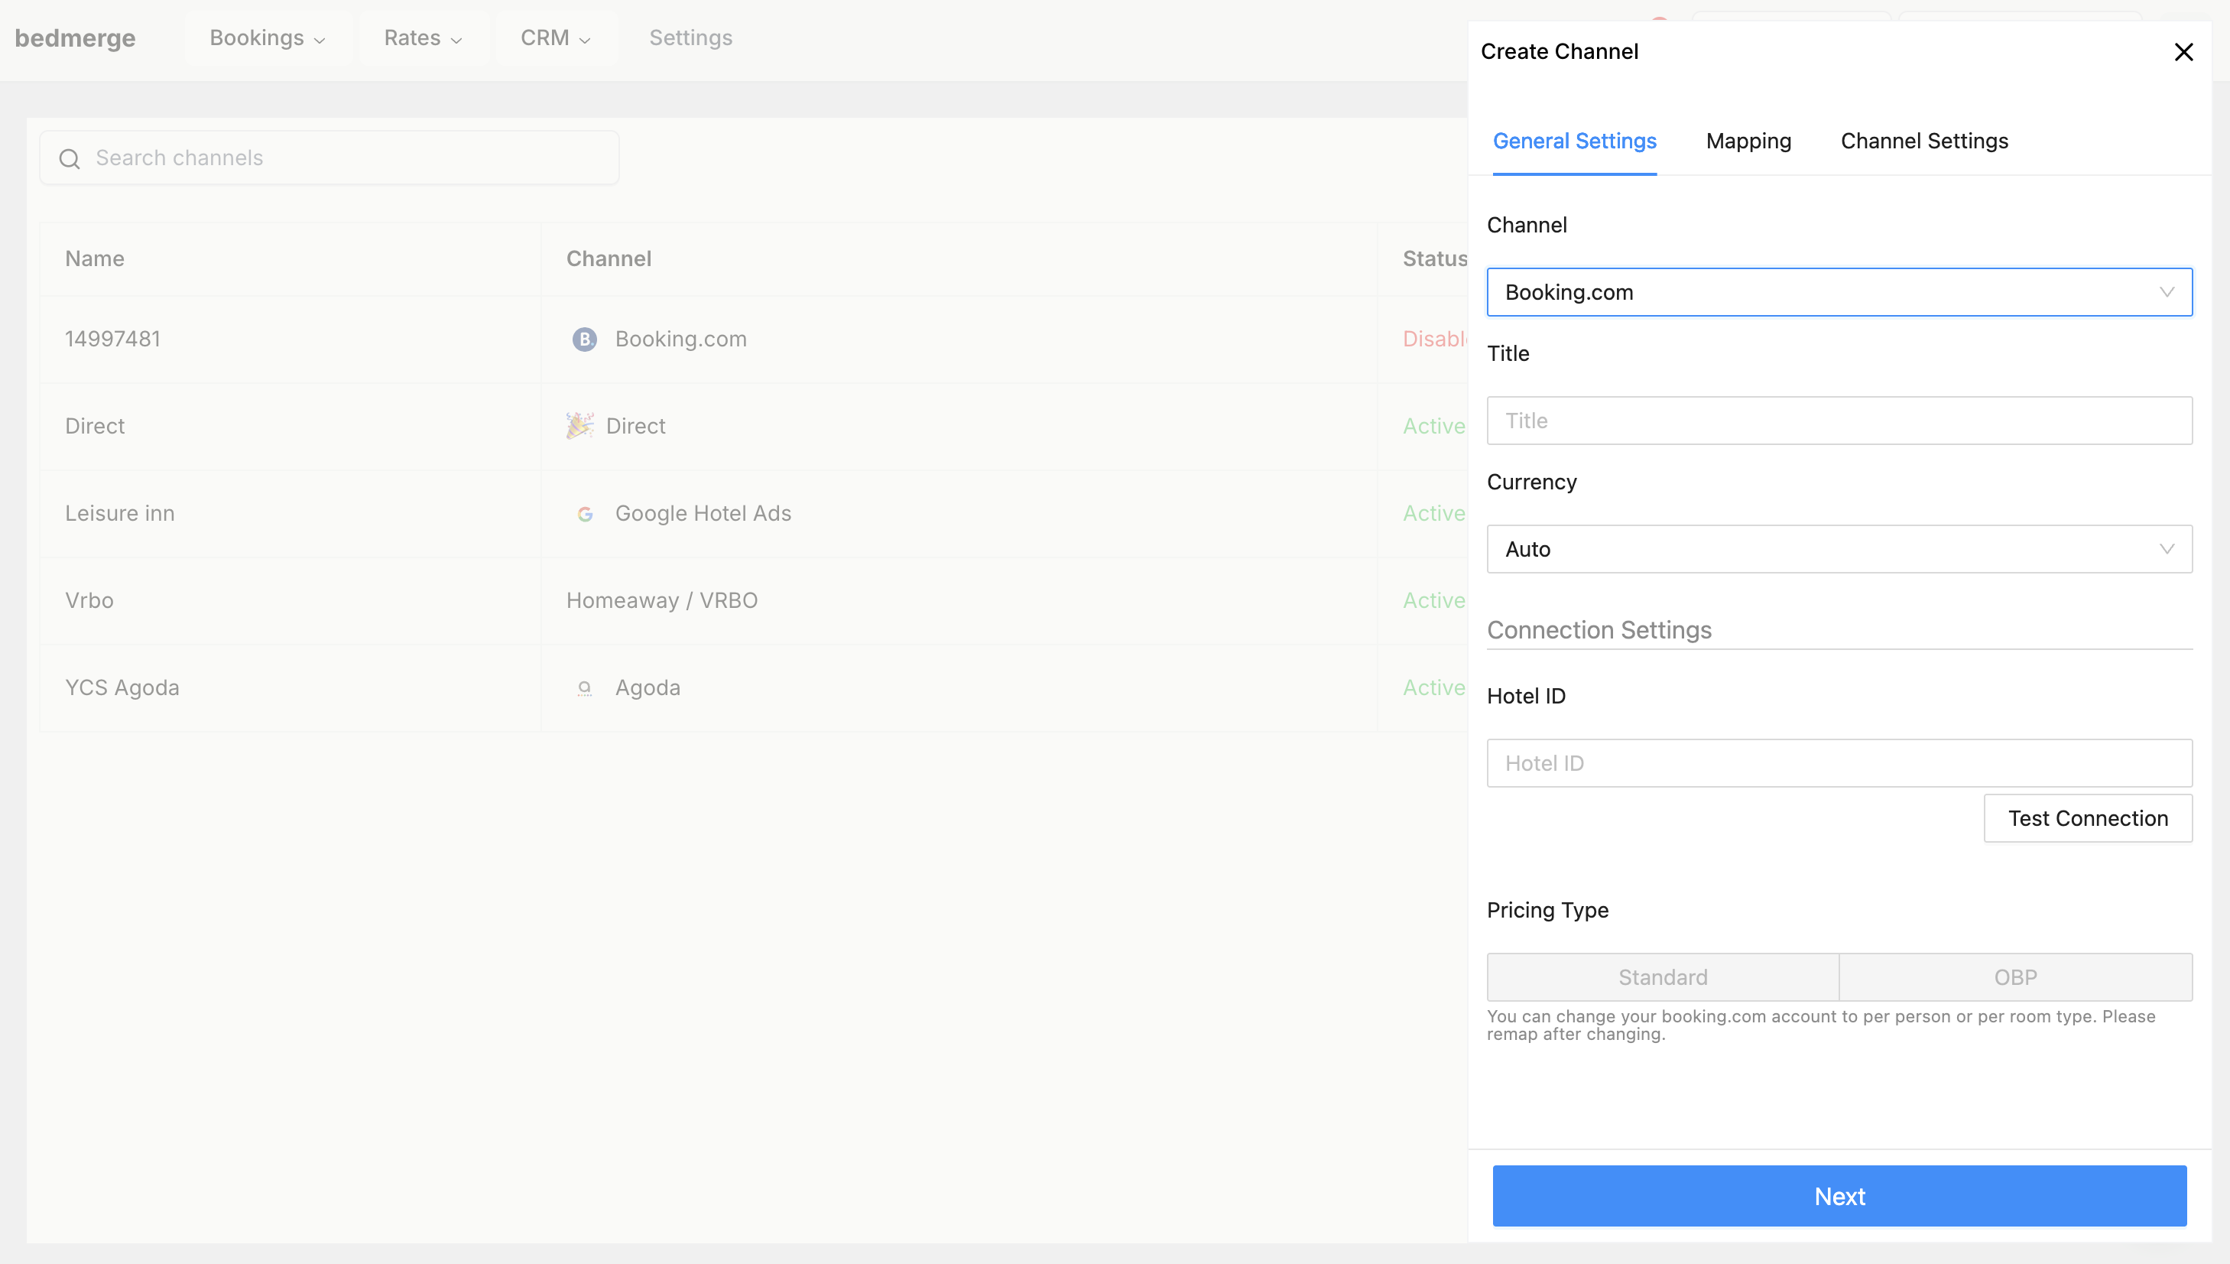Open the Settings menu item
Screen dimensions: 2230x1264
[x=690, y=37]
